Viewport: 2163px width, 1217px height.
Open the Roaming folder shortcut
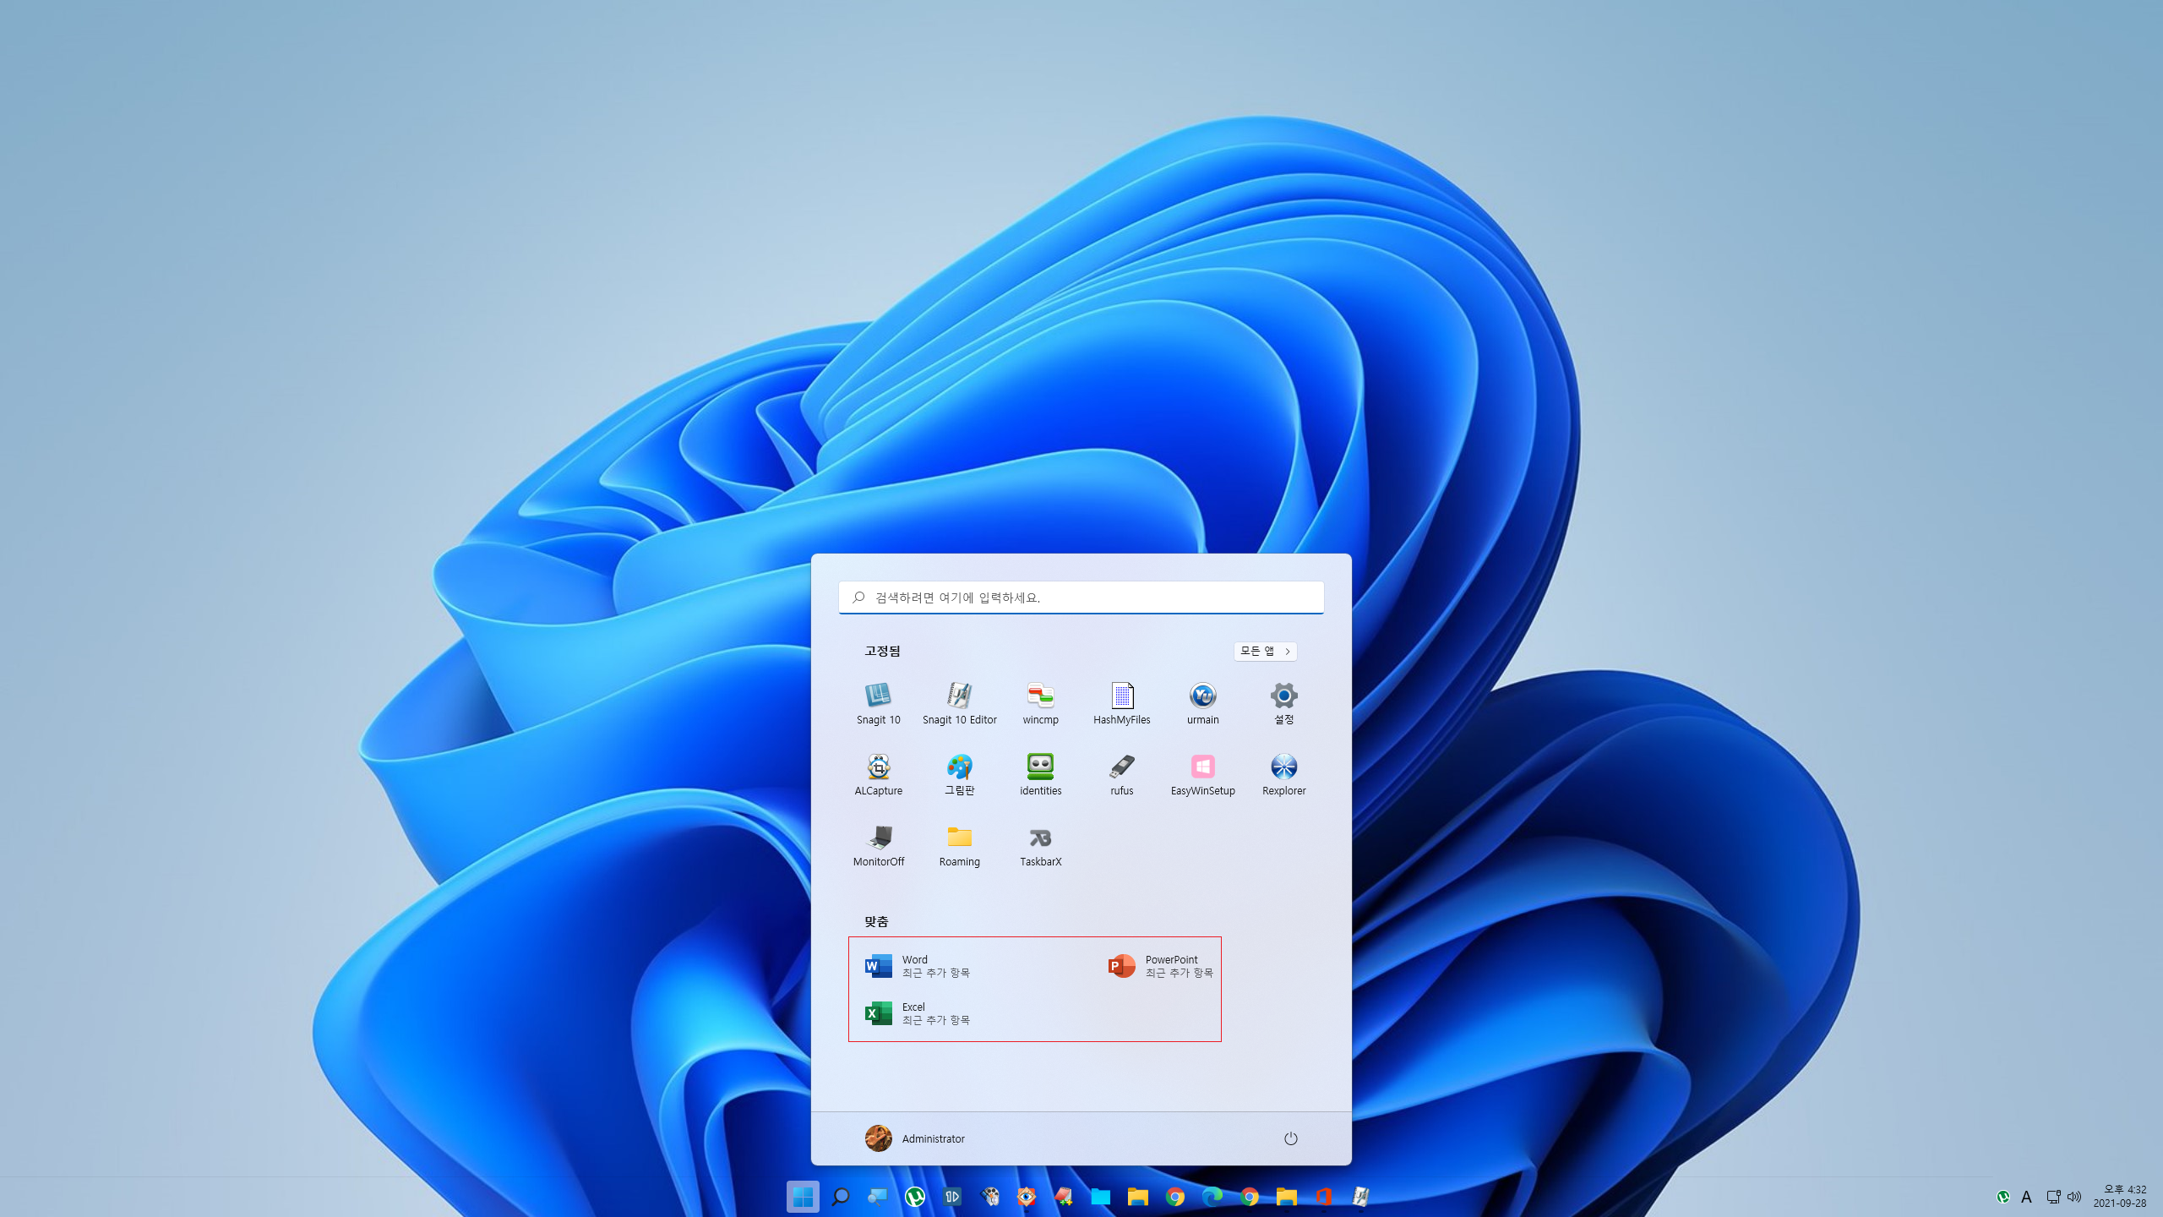pyautogui.click(x=959, y=844)
